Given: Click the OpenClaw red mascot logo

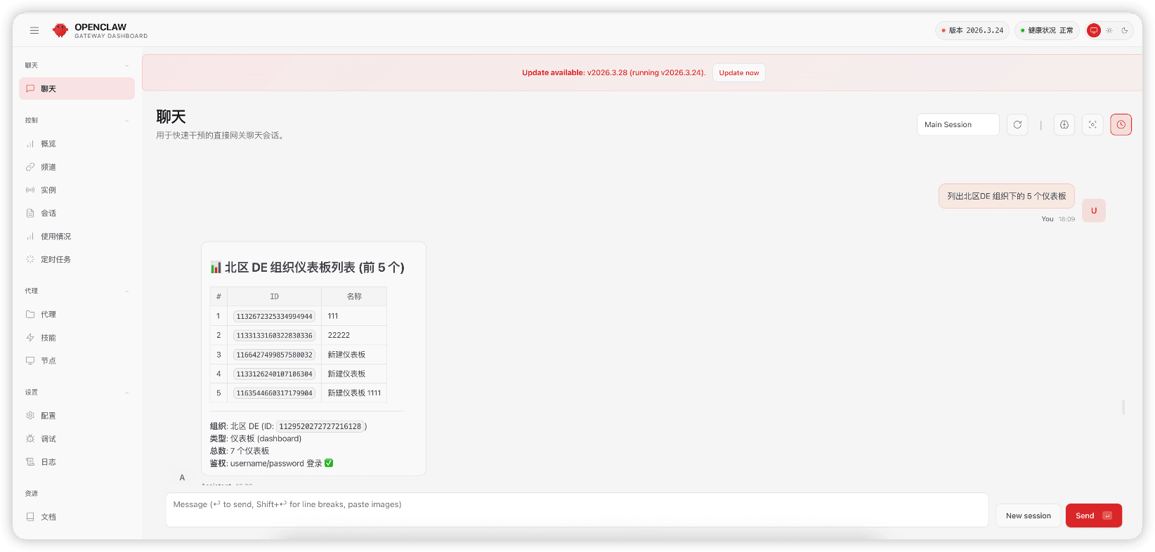Looking at the screenshot, I should [60, 30].
